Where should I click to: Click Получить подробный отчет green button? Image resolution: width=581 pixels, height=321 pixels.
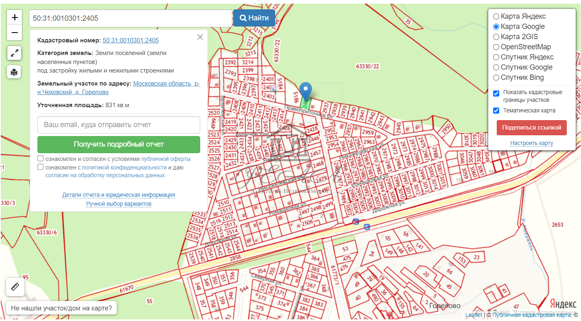tap(119, 144)
